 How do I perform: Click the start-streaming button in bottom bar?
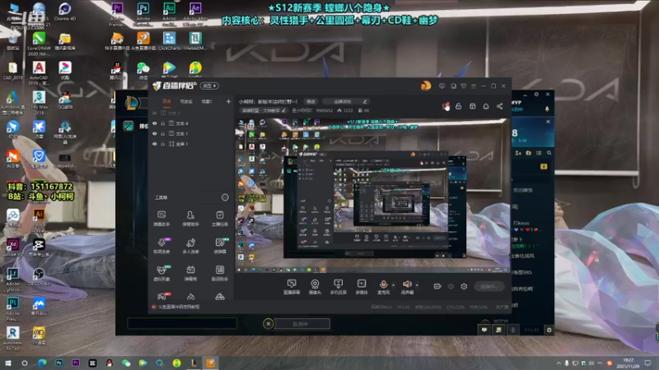coord(488,286)
